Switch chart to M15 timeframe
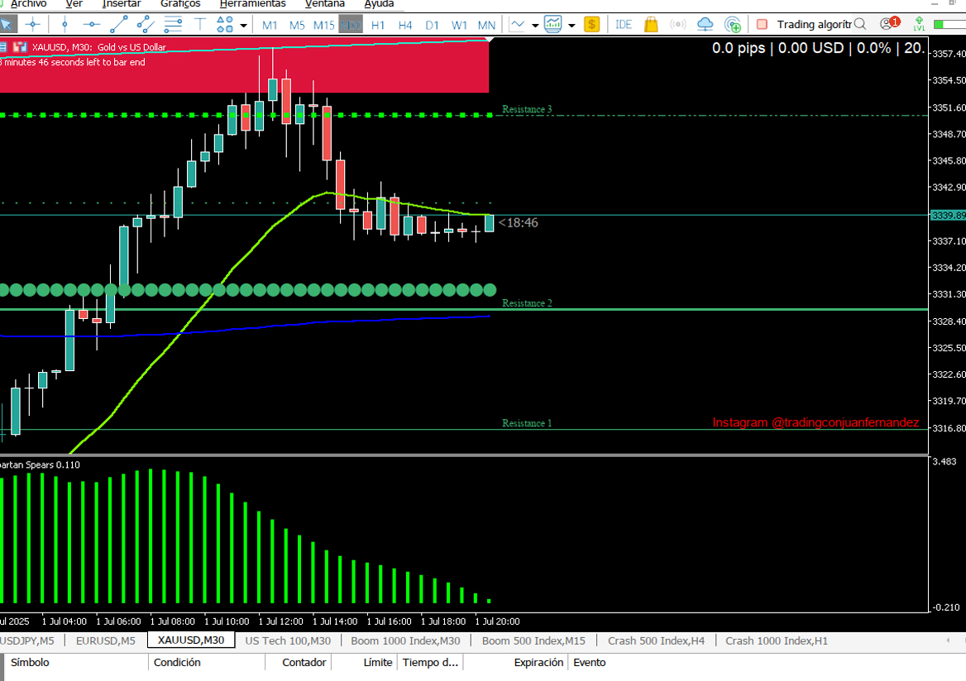Viewport: 966px width, 681px height. (323, 25)
